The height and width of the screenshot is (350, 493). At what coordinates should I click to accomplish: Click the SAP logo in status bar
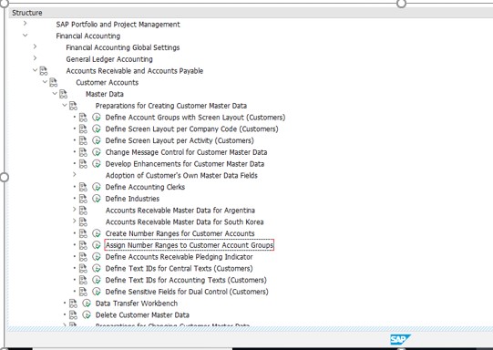[x=400, y=340]
